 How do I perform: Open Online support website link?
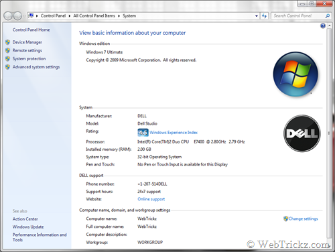point(151,199)
